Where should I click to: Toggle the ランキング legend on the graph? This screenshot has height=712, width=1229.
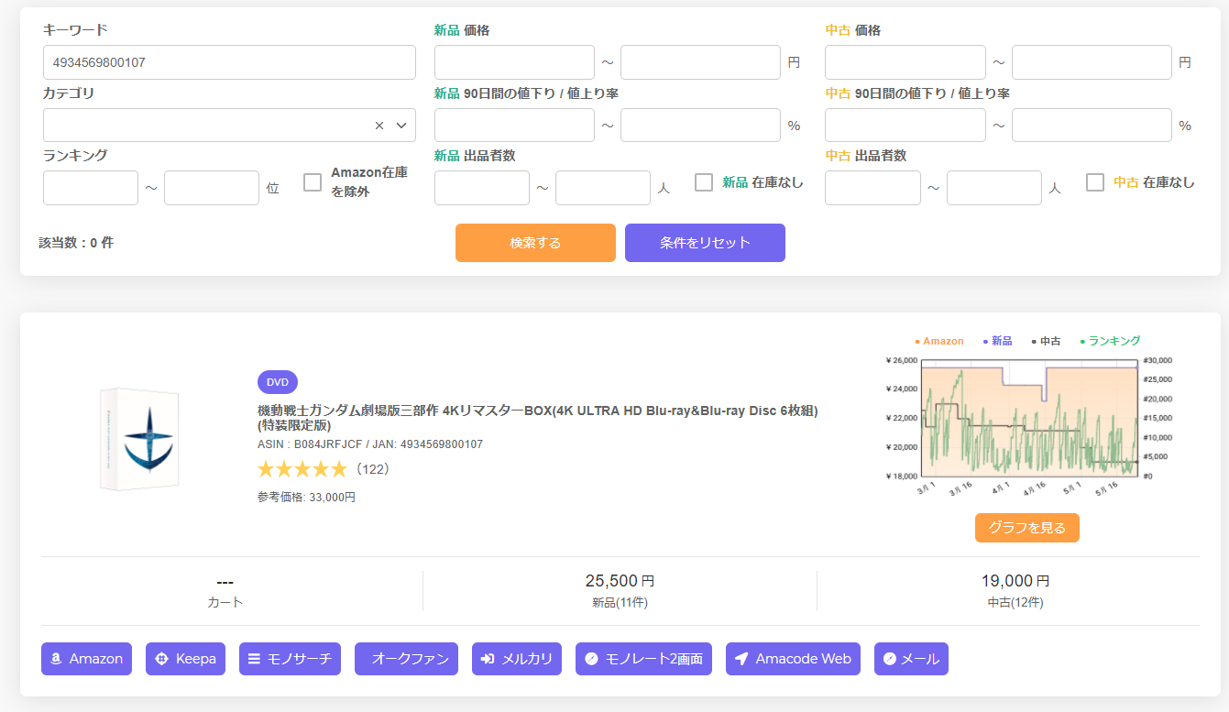point(1111,341)
